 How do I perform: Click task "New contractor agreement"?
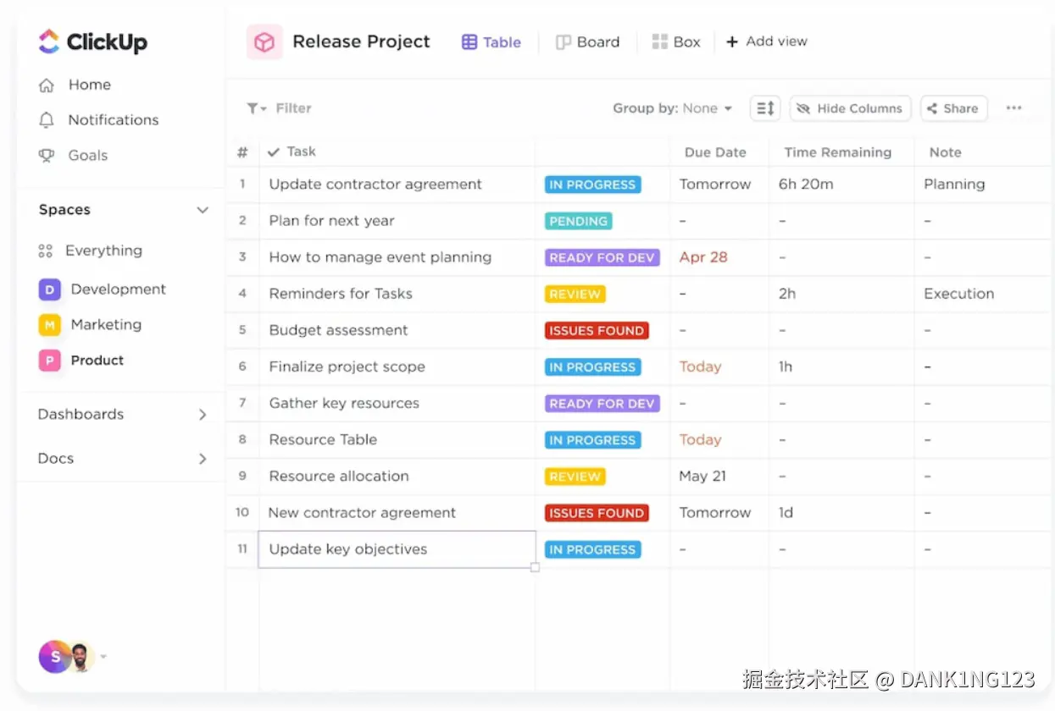(362, 513)
